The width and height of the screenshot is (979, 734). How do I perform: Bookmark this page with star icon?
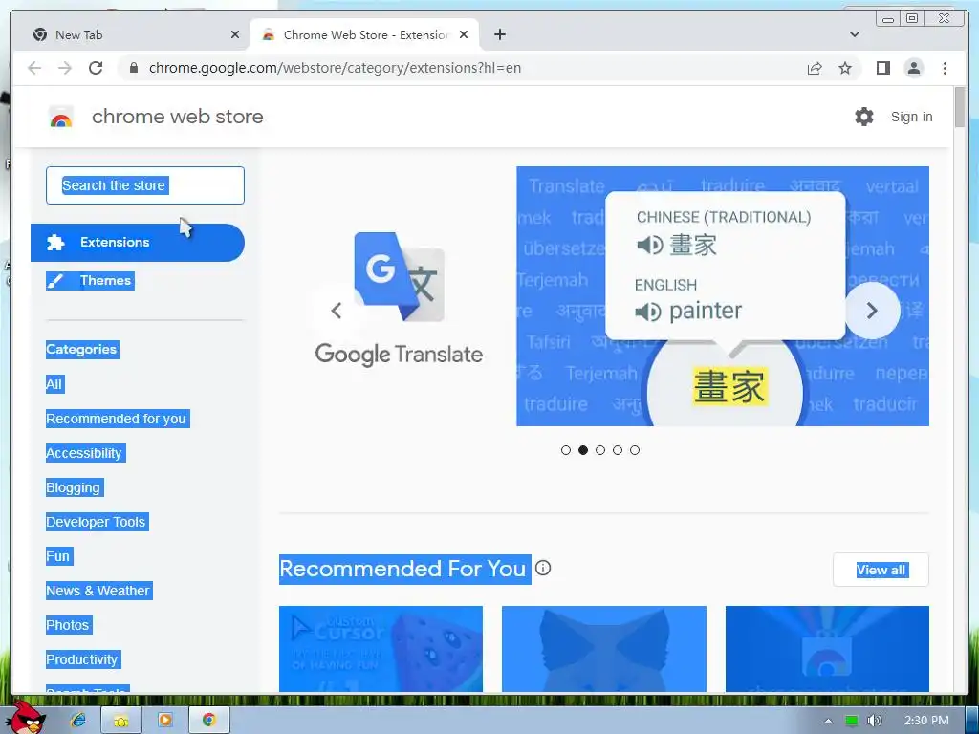(845, 68)
